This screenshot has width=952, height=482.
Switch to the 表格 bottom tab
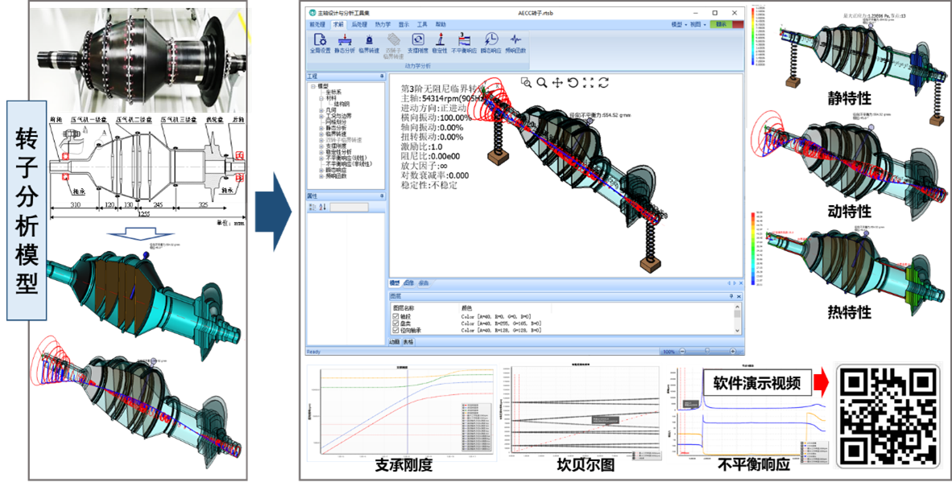tap(408, 342)
